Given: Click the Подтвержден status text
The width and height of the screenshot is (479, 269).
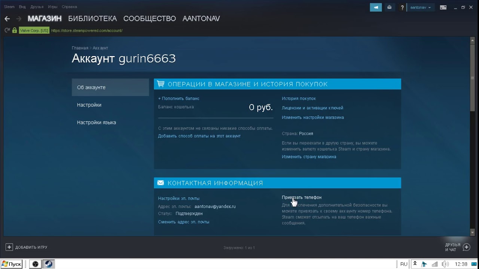Looking at the screenshot, I should point(189,214).
